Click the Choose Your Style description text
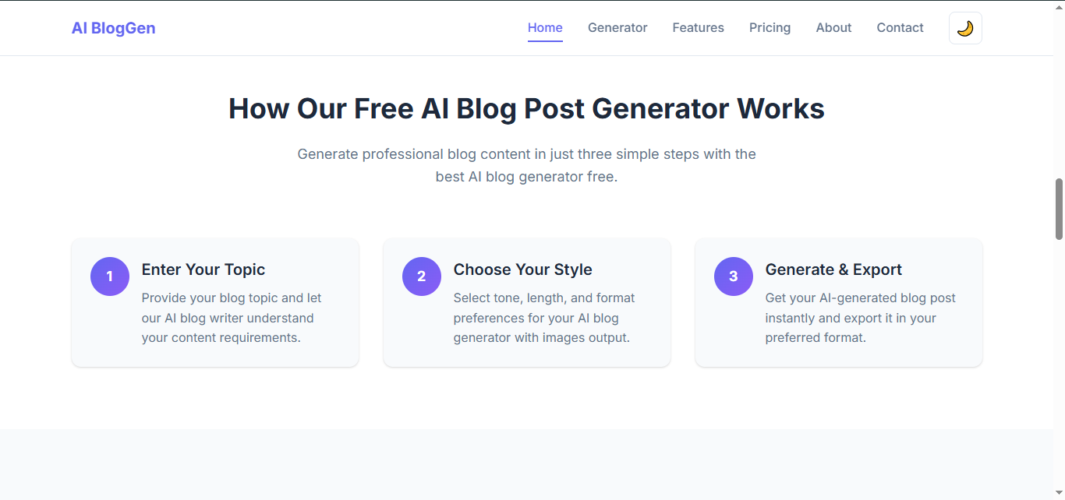 click(x=544, y=318)
